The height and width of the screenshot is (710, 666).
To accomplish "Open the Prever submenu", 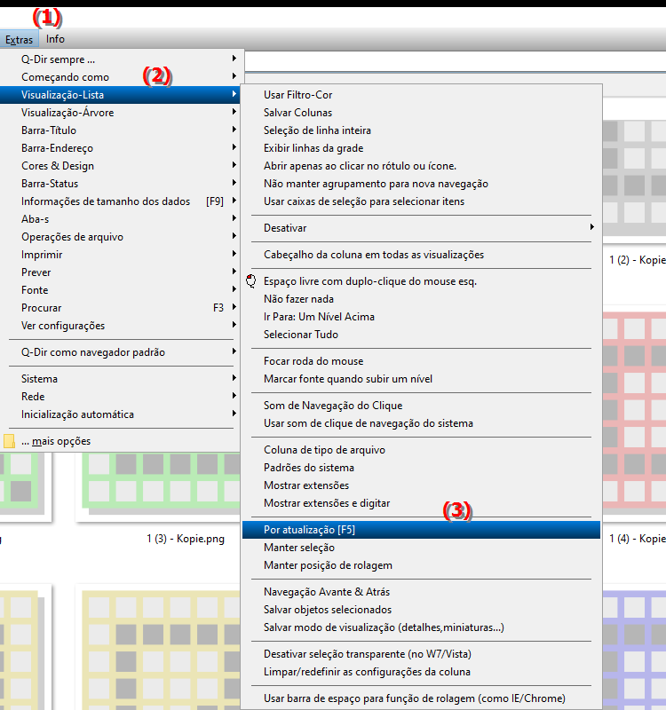I will [120, 272].
